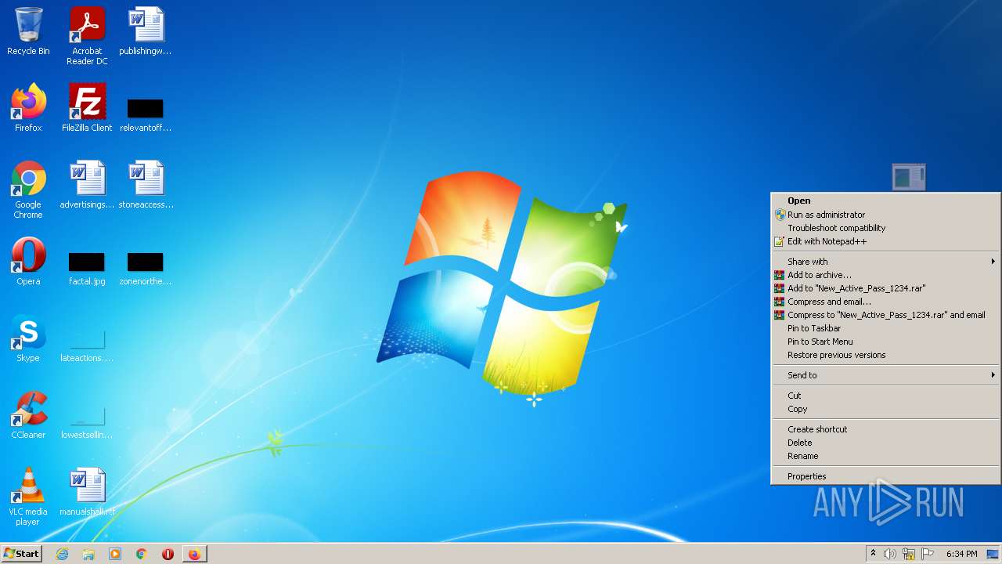Select Troubleshoot compatibility
The height and width of the screenshot is (564, 1002).
885,228
